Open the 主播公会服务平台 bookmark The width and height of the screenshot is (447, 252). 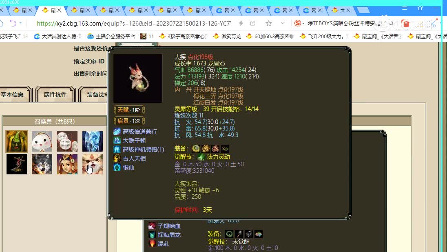[x=111, y=36]
